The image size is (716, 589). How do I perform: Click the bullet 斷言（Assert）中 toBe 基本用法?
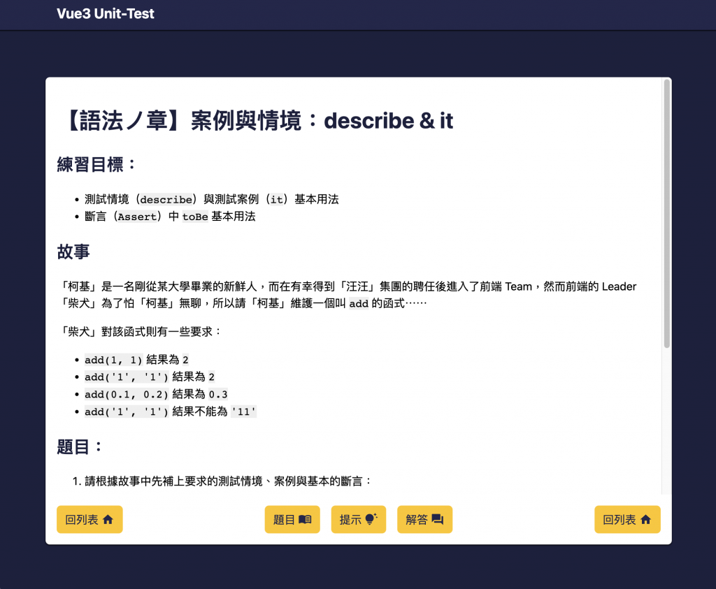click(170, 217)
